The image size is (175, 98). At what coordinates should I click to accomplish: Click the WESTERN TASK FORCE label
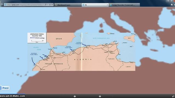pyautogui.click(x=34, y=54)
